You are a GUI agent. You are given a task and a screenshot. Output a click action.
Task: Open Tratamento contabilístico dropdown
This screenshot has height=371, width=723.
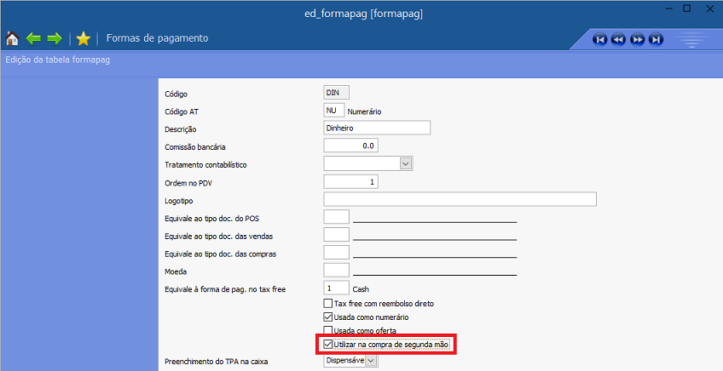tap(406, 163)
